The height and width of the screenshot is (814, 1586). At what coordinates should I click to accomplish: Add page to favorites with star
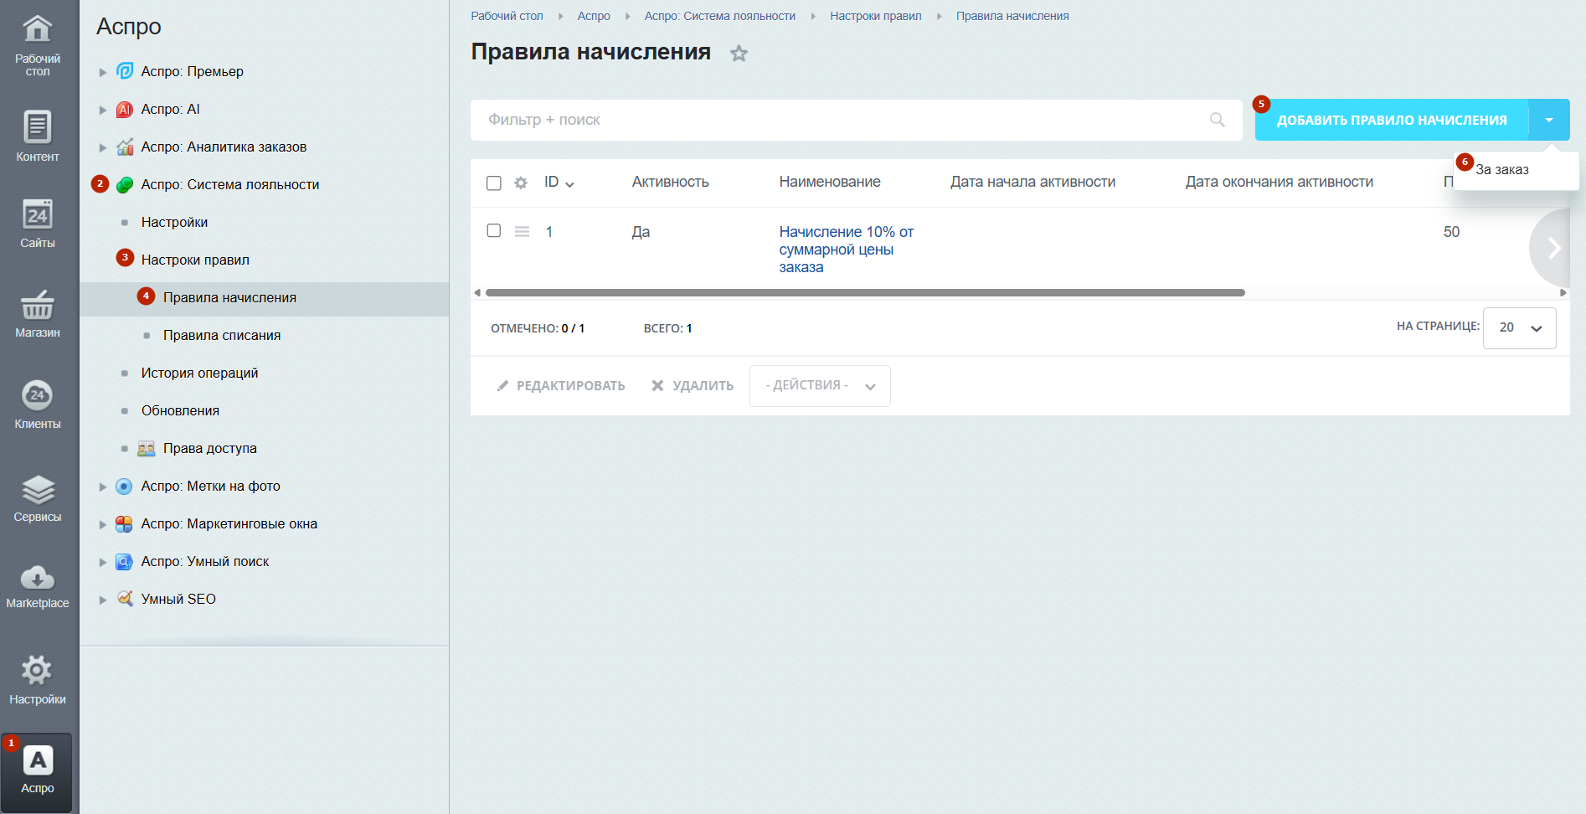pos(739,54)
